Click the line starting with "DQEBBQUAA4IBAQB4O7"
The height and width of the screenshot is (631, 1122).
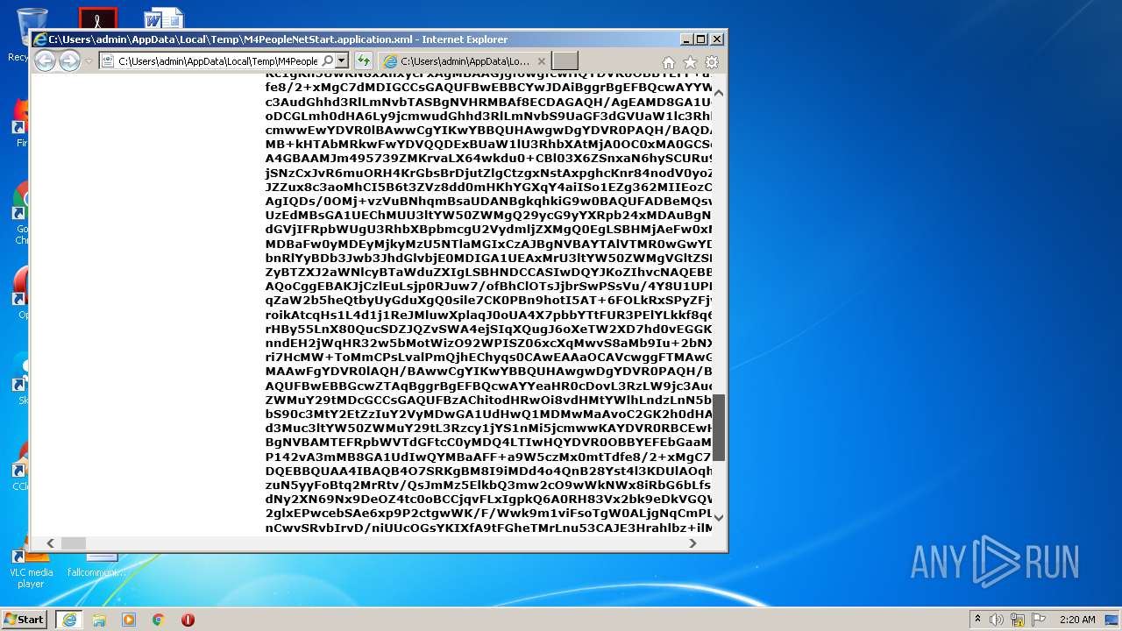coord(489,471)
